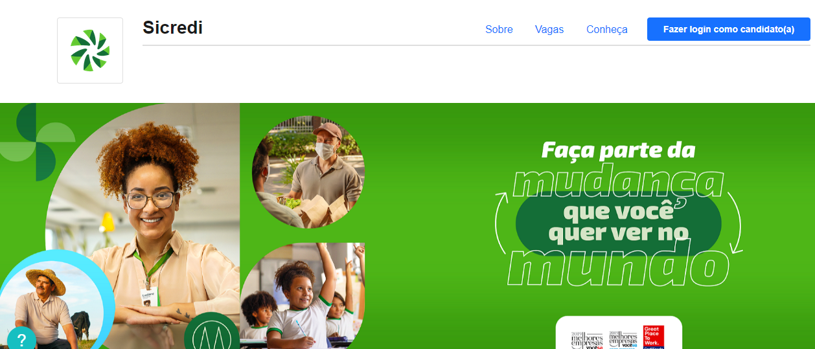Open the help question mark bubble

[x=21, y=339]
